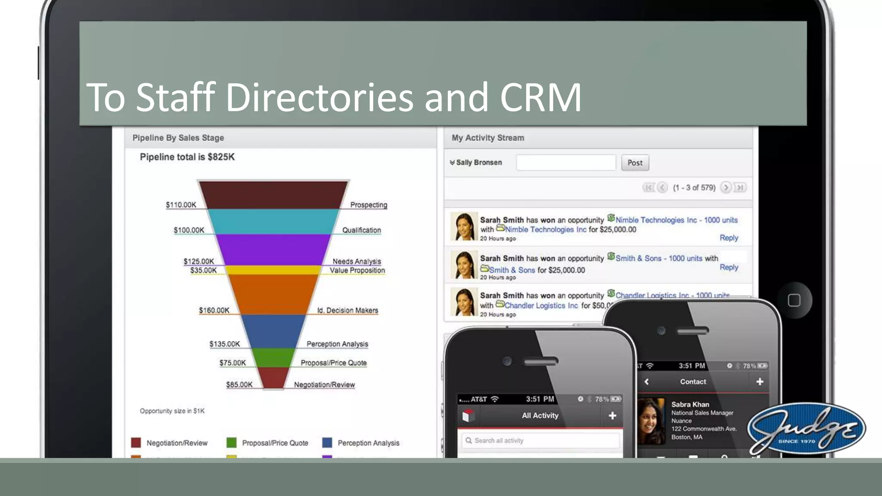Viewport: 882px width, 496px height.
Task: Click the Proposal/Price Quote legend swatch
Action: [231, 443]
